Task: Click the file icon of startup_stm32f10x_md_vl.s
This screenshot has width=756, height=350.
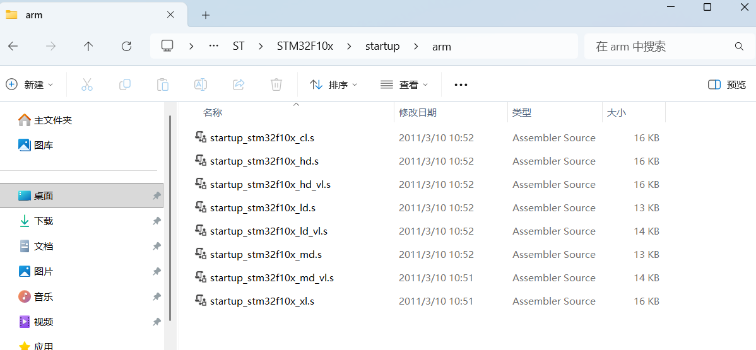Action: click(201, 277)
